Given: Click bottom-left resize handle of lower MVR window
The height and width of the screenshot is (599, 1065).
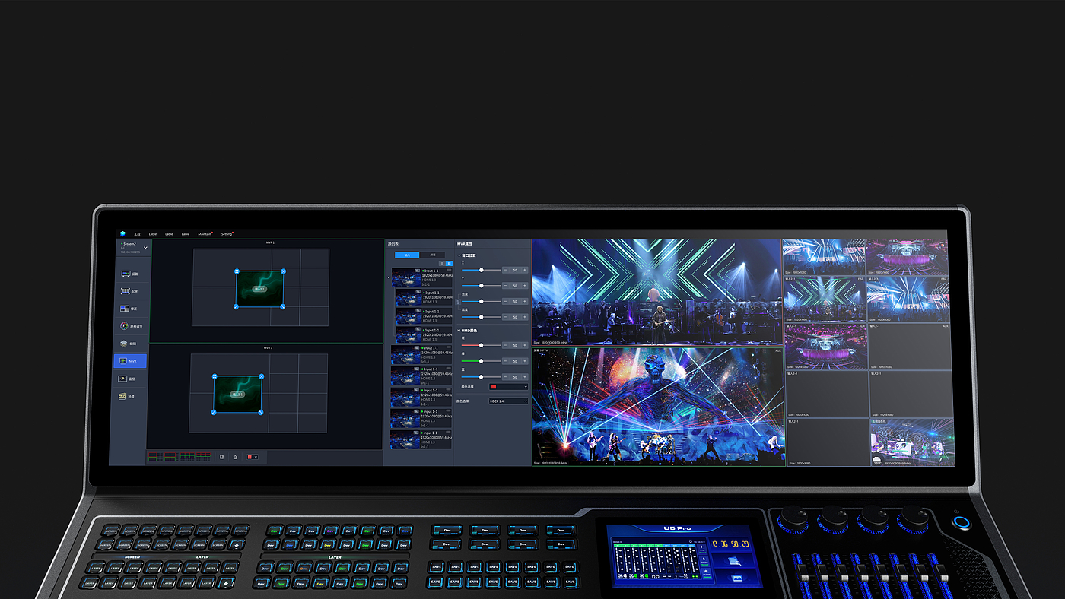Looking at the screenshot, I should coord(214,412).
